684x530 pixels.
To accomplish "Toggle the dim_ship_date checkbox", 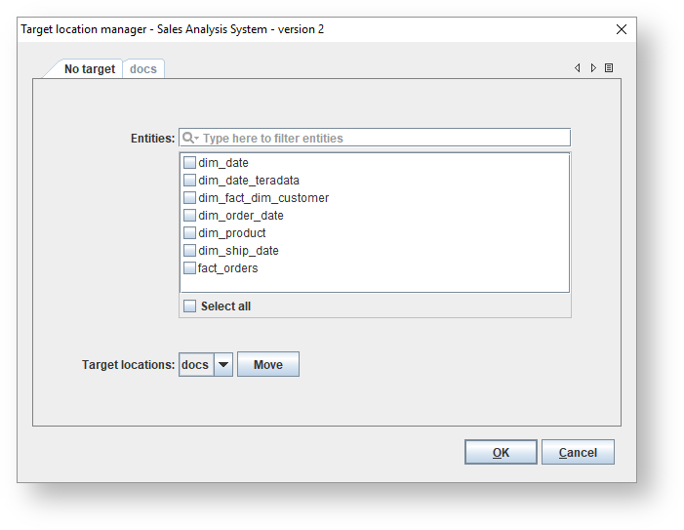I will click(190, 251).
